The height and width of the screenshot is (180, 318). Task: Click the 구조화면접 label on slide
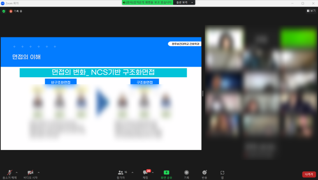pyautogui.click(x=144, y=82)
